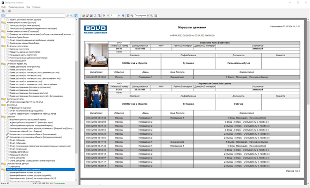
Task: Select 'Проезды автомобиля' report
Action: 19,152
